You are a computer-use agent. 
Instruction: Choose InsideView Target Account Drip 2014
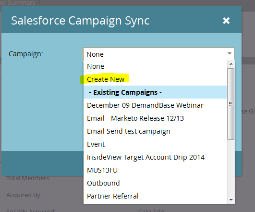(155, 157)
